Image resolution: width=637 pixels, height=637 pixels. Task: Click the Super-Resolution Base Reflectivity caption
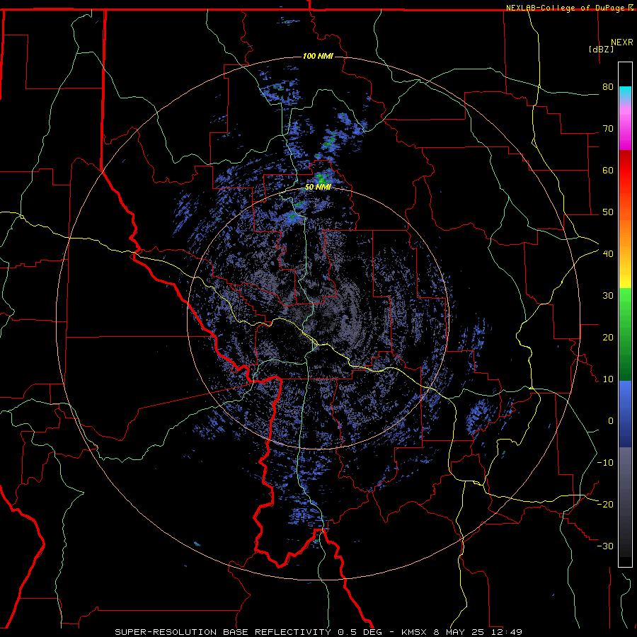coord(318,632)
